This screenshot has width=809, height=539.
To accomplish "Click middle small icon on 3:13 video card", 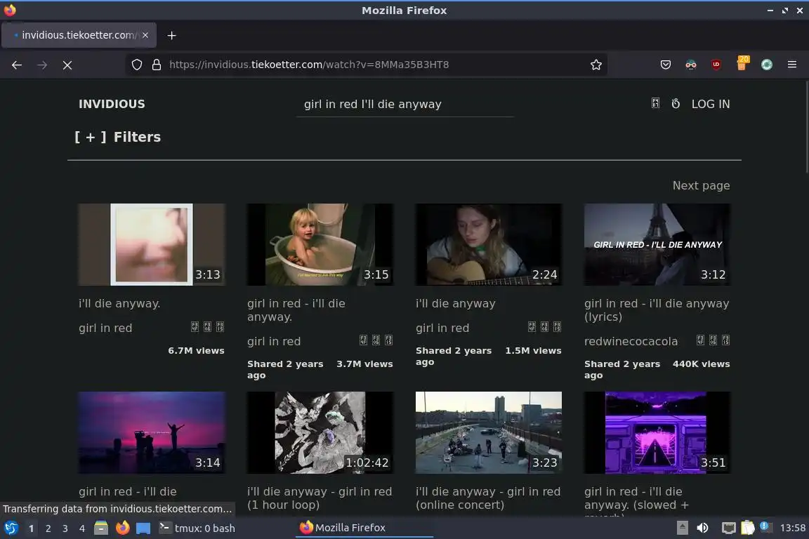I will click(207, 326).
